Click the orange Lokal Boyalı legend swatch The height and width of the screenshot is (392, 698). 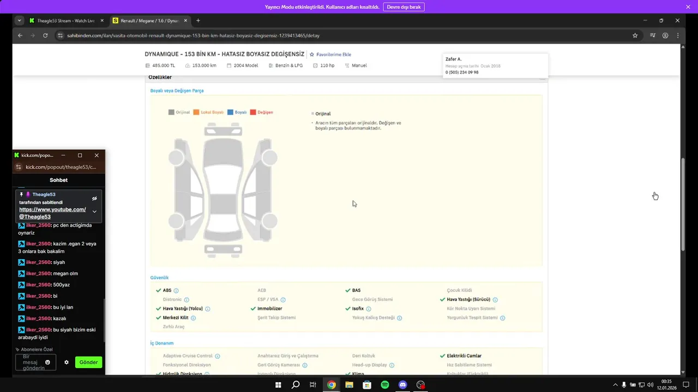tap(196, 112)
